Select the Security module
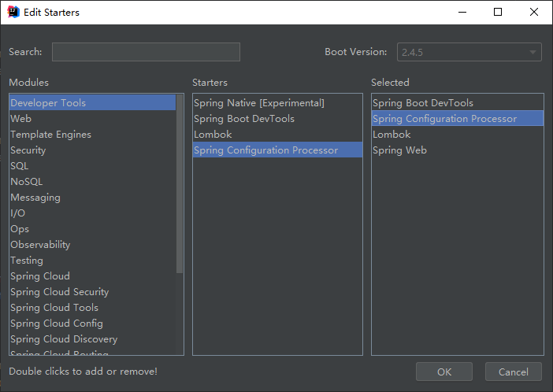 tap(92, 150)
